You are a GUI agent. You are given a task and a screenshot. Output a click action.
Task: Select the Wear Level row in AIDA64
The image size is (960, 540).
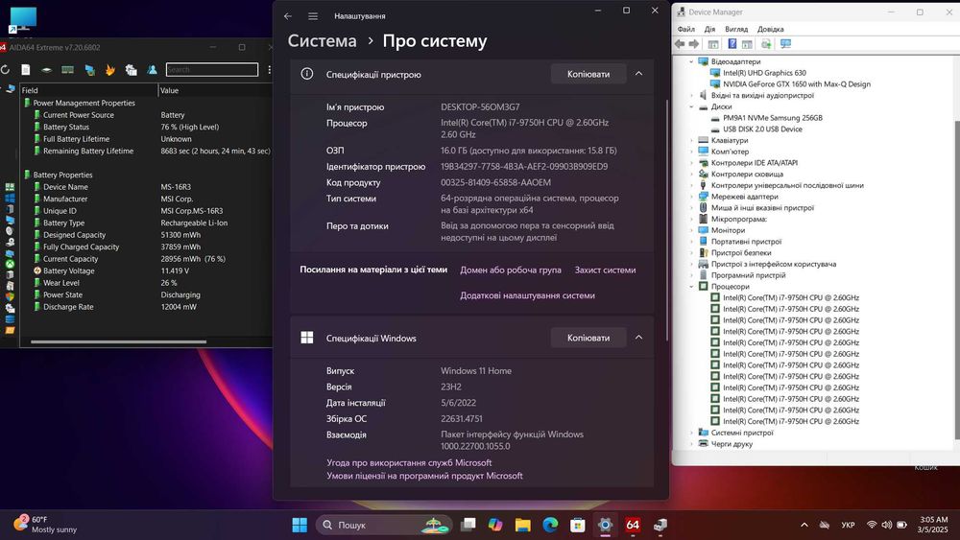[147, 283]
